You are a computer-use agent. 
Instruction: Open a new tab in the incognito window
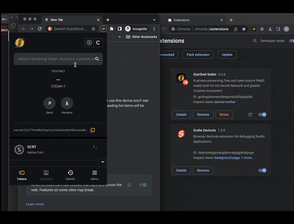tap(108, 20)
